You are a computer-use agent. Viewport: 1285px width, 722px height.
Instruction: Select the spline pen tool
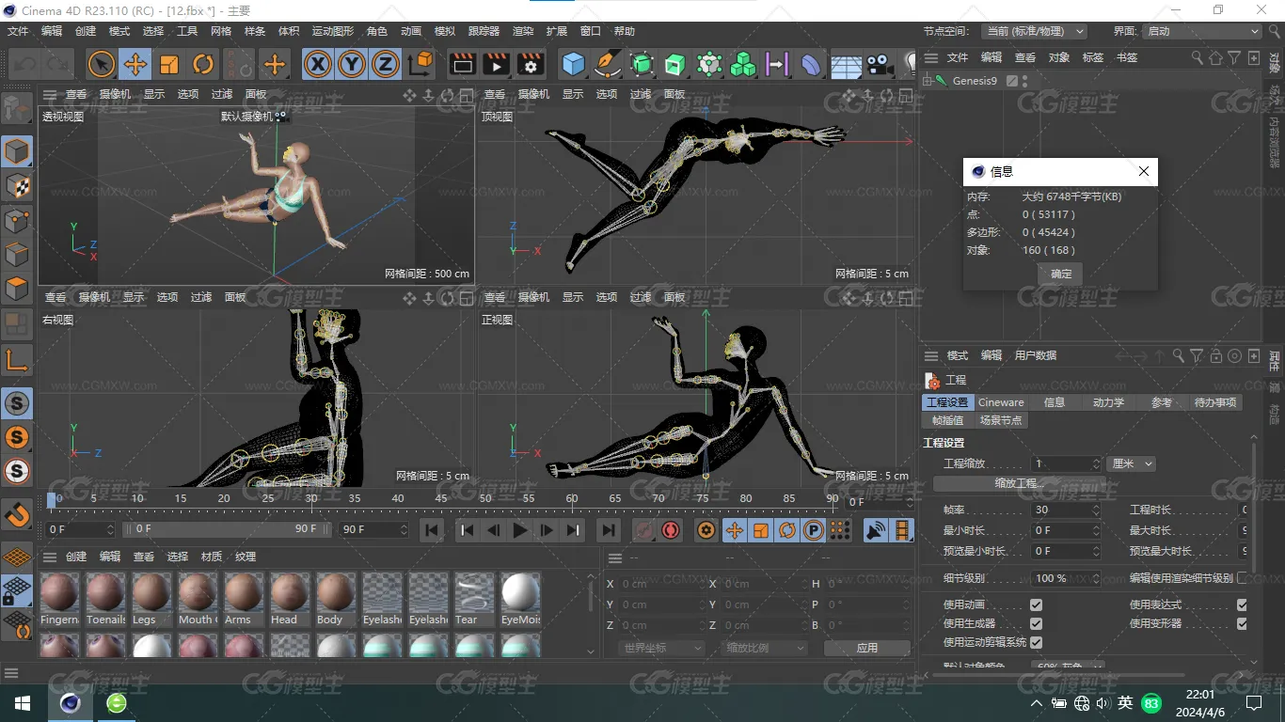click(x=607, y=64)
